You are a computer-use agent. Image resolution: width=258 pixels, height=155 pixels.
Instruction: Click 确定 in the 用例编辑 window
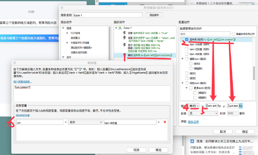click(245, 132)
